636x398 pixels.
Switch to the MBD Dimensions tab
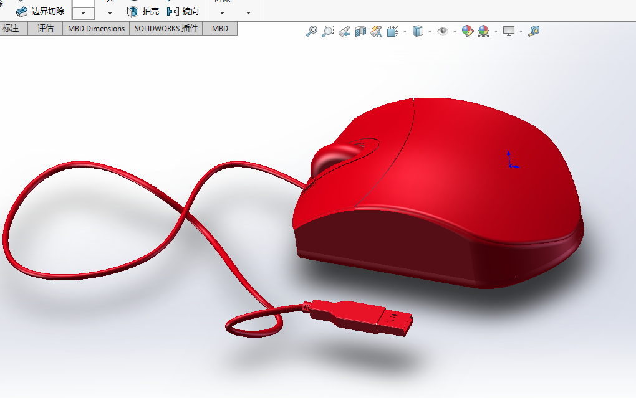(96, 29)
